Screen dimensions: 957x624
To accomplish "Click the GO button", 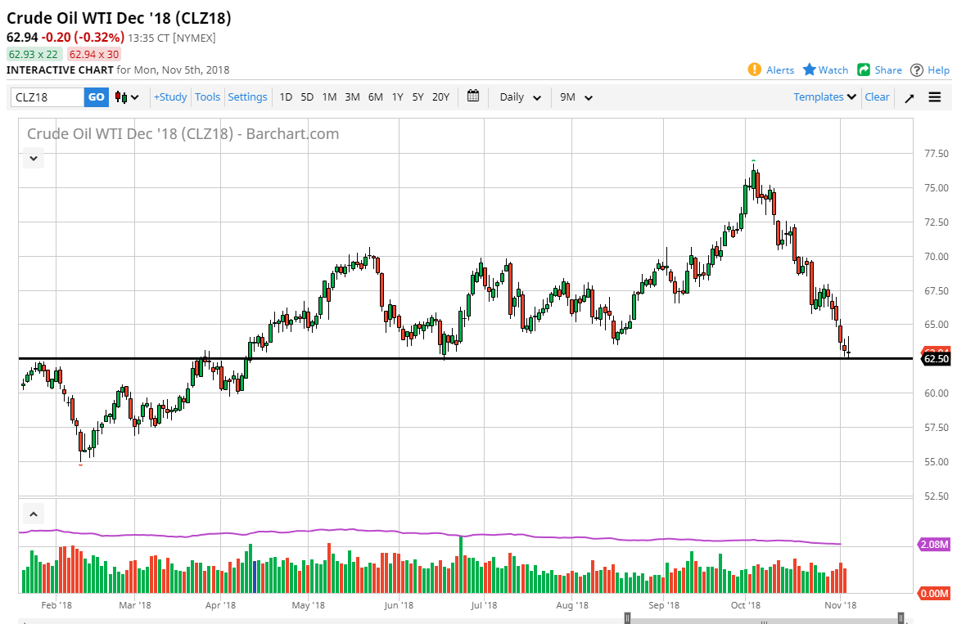I will tap(96, 97).
